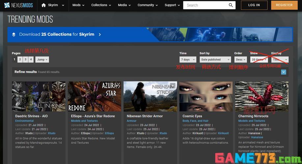Open Daedric Shrines - AIO thumbnail
This screenshot has height=164, width=302.
39,96
